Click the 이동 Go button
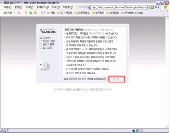 [x=155, y=7]
